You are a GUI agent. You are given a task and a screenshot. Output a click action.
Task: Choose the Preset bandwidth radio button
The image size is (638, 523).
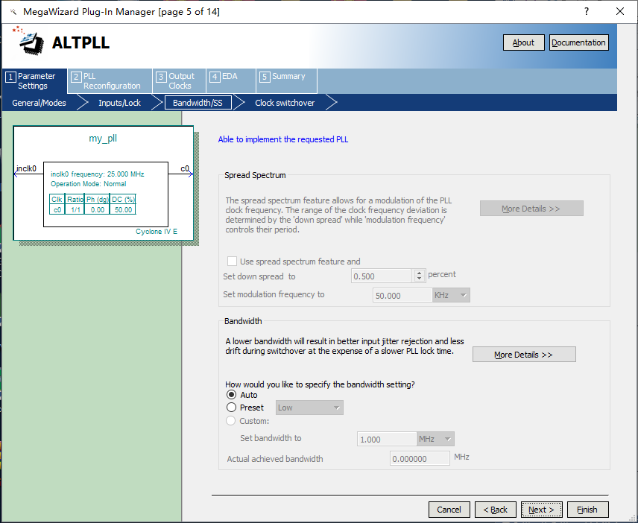tap(231, 408)
